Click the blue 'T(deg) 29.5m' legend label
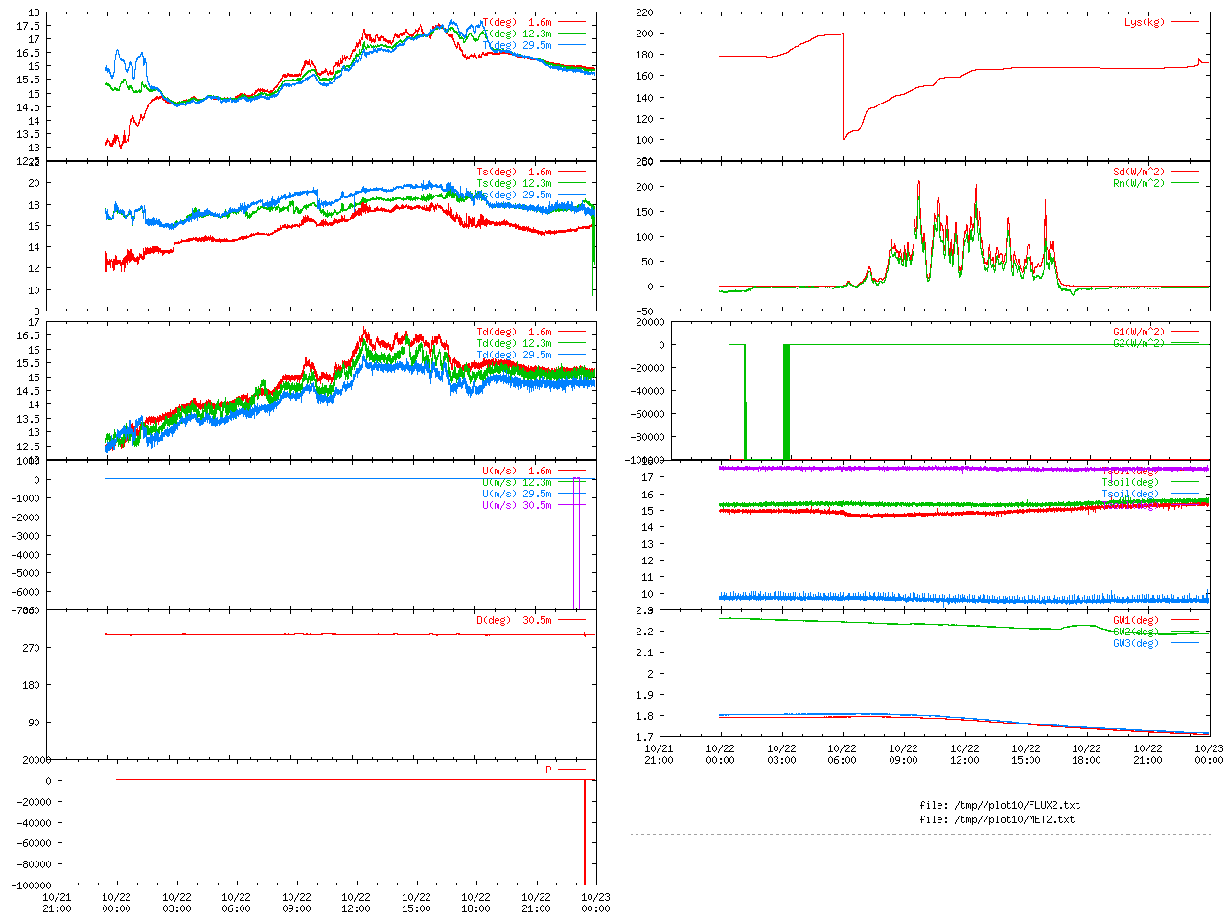This screenshot has height=920, width=1227. click(x=517, y=45)
